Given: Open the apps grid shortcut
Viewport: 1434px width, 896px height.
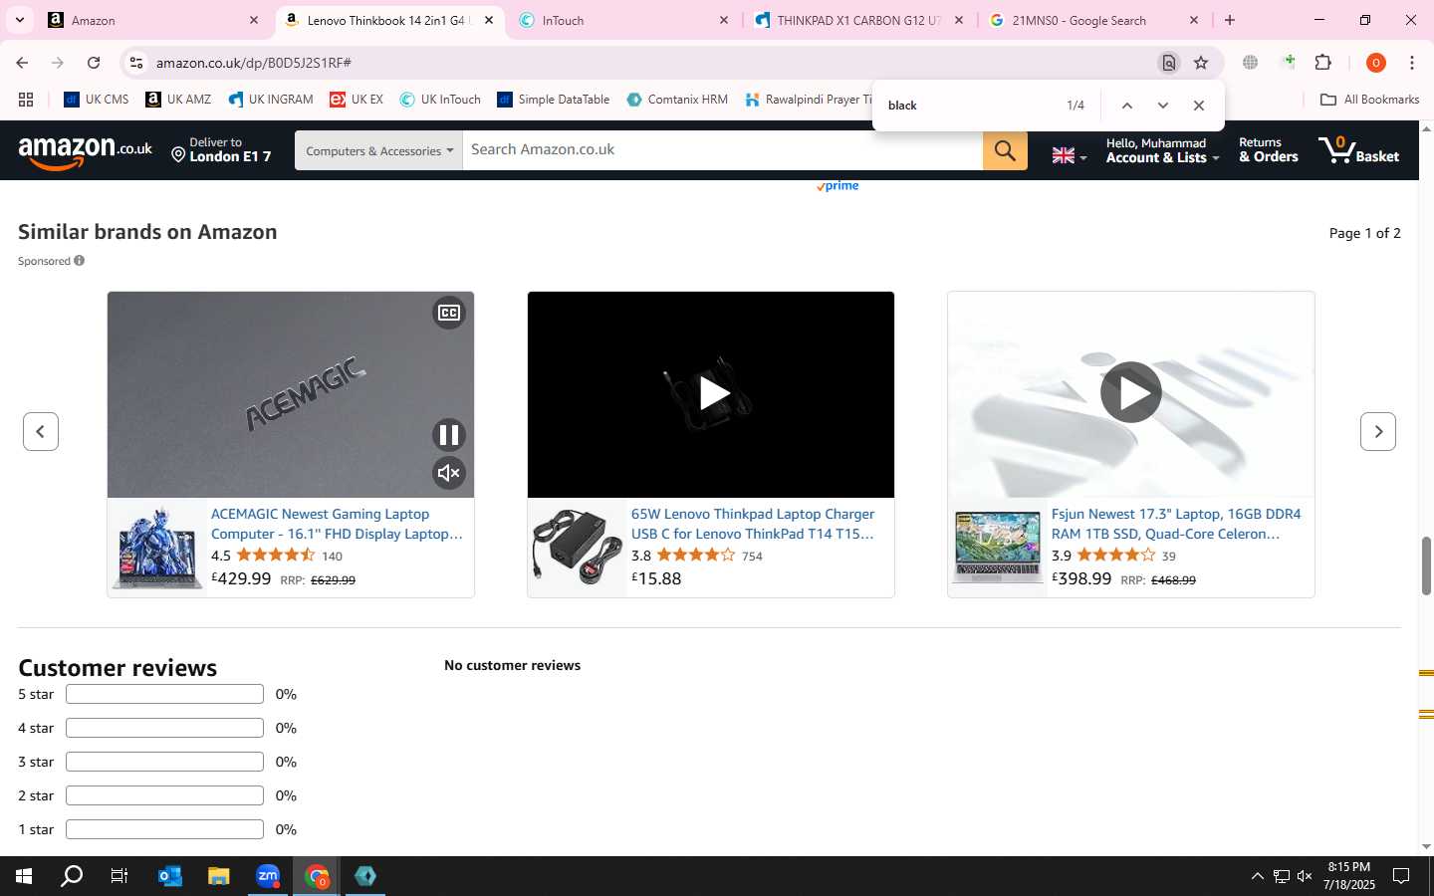Looking at the screenshot, I should [26, 100].
